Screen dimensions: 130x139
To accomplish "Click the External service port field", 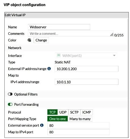I will click(x=79, y=125).
